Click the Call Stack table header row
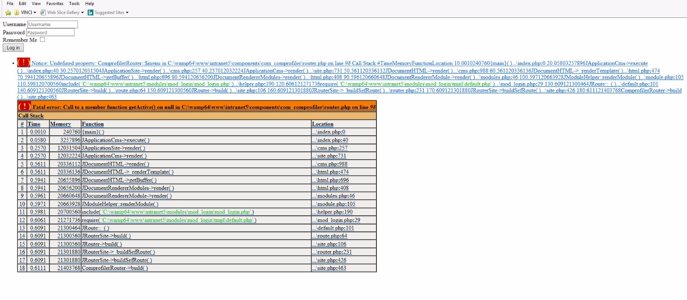687x300 pixels. [x=197, y=116]
